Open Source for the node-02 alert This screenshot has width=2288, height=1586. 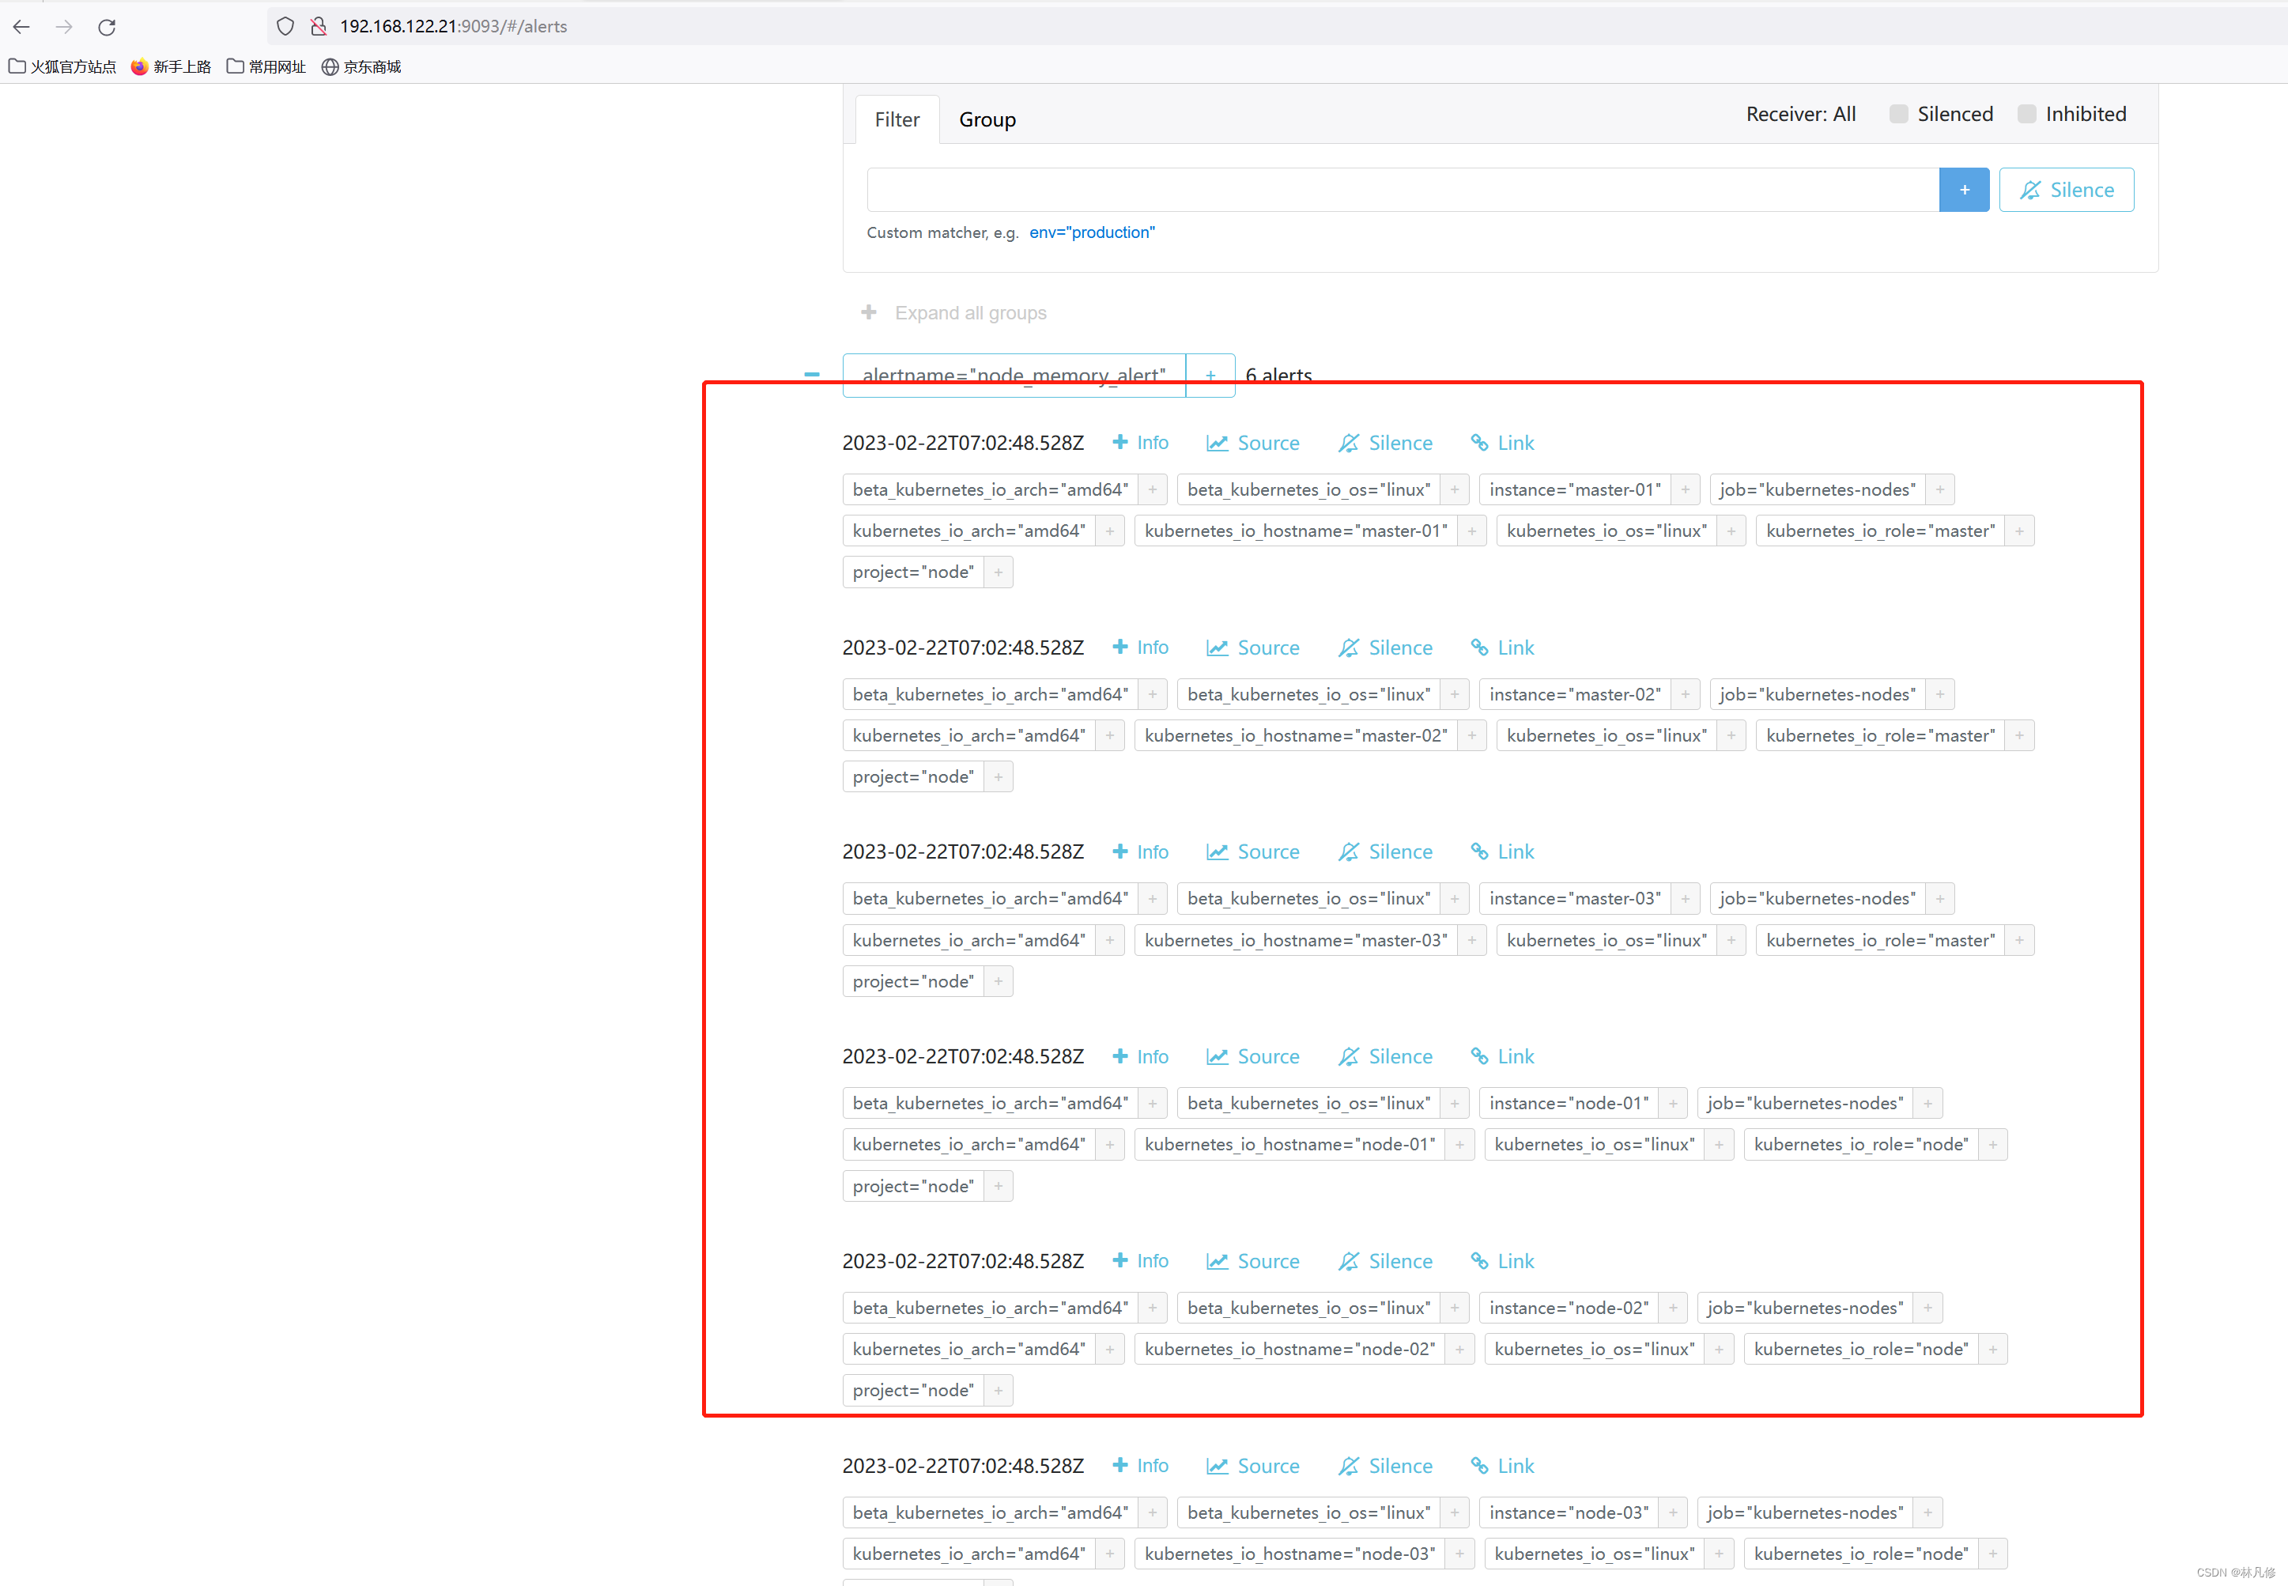[1253, 1262]
